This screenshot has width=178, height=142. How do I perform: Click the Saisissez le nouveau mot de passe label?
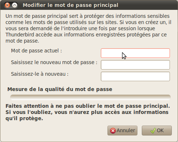[54, 62]
